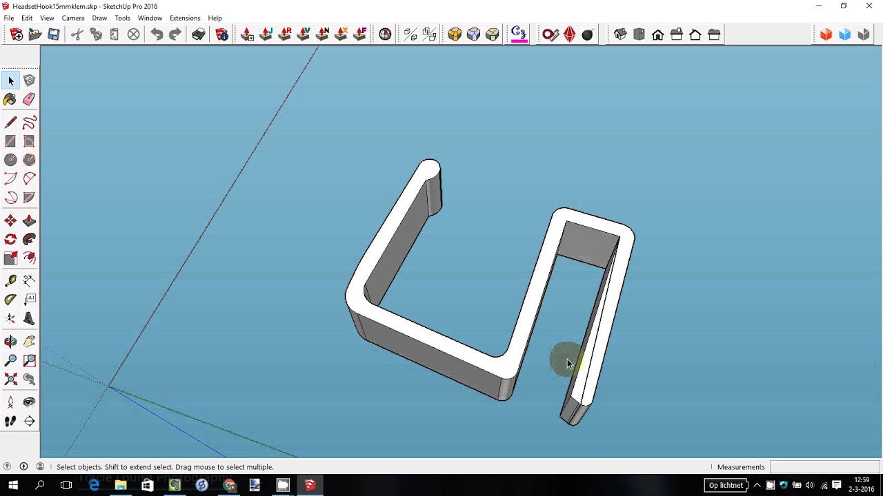This screenshot has height=496, width=883.
Task: Pick the Tape Measure tool
Action: click(x=10, y=281)
